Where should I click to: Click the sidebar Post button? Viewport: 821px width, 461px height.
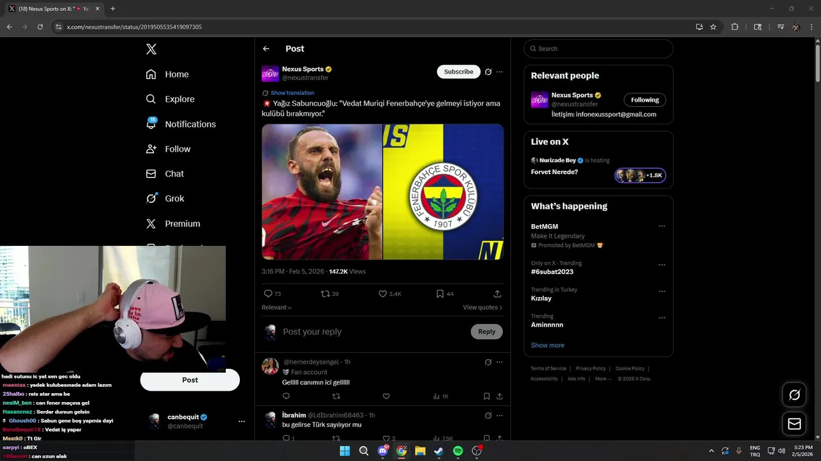click(x=190, y=380)
